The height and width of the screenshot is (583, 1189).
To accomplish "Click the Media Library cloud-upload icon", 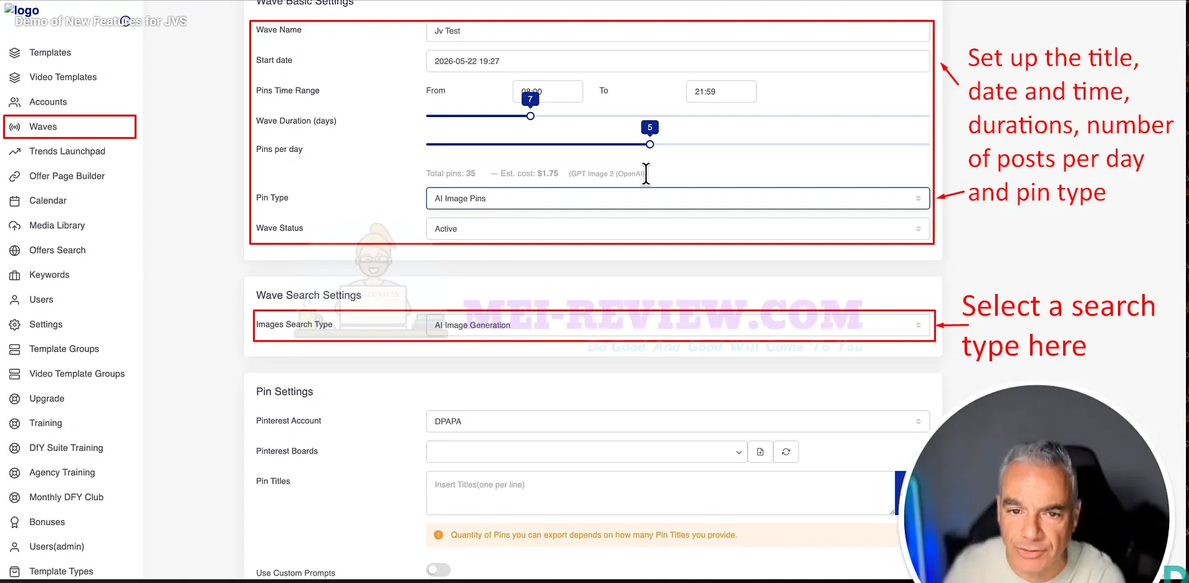I will click(15, 225).
